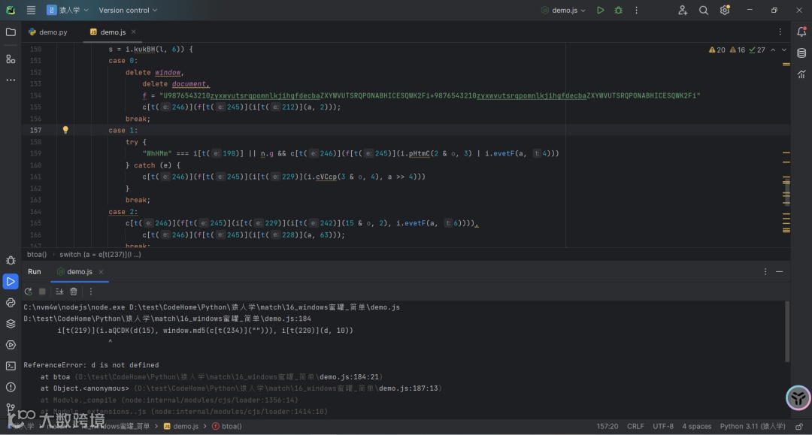Open the Python Console tool window
This screenshot has width=812, height=435.
point(11,303)
